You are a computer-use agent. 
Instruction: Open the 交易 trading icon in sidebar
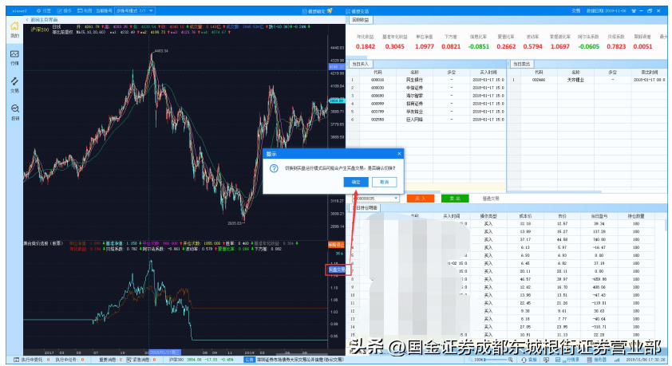tap(14, 85)
